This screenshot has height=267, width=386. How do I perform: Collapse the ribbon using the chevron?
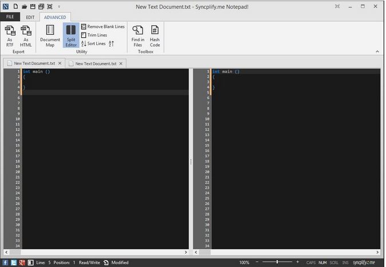point(377,51)
